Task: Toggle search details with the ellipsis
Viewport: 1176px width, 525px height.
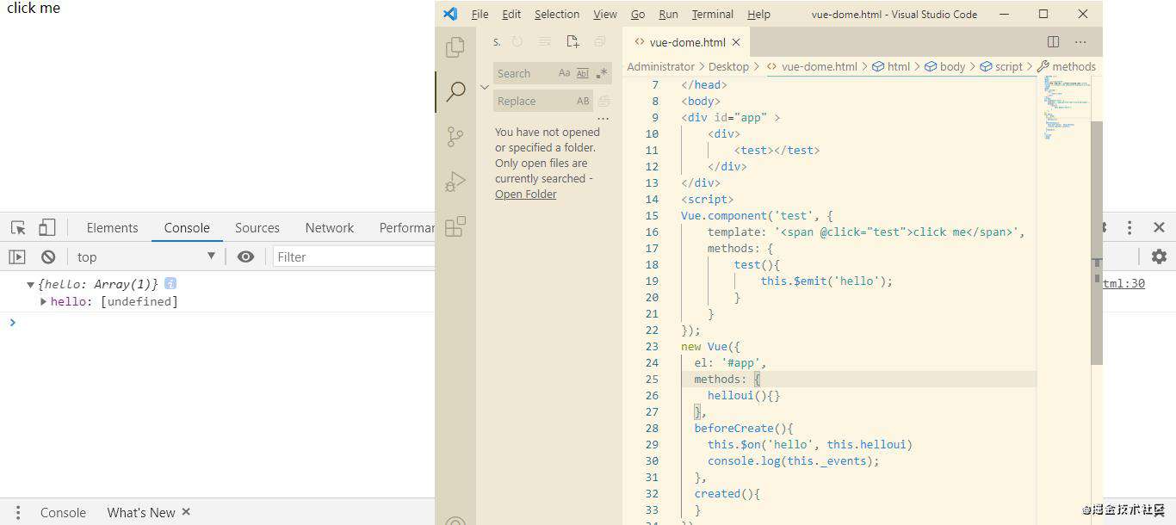Action: tap(603, 119)
